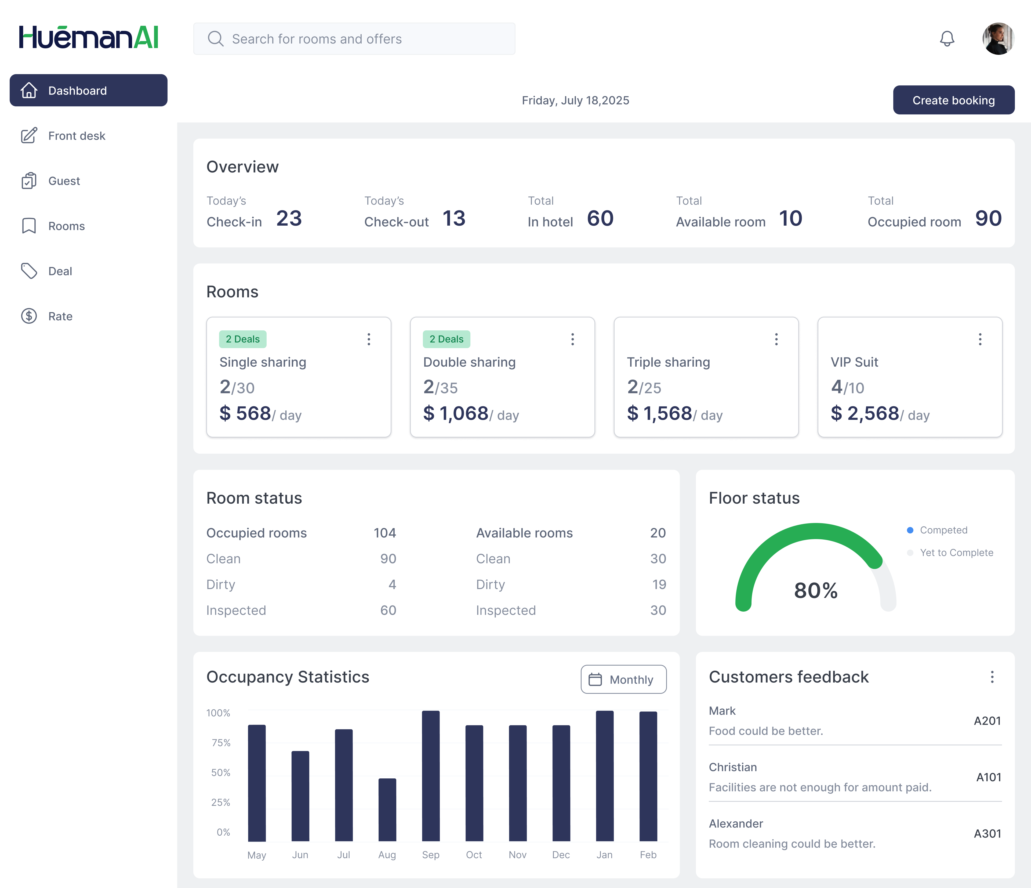This screenshot has height=888, width=1031.
Task: Go to the Guest menu item
Action: [64, 181]
